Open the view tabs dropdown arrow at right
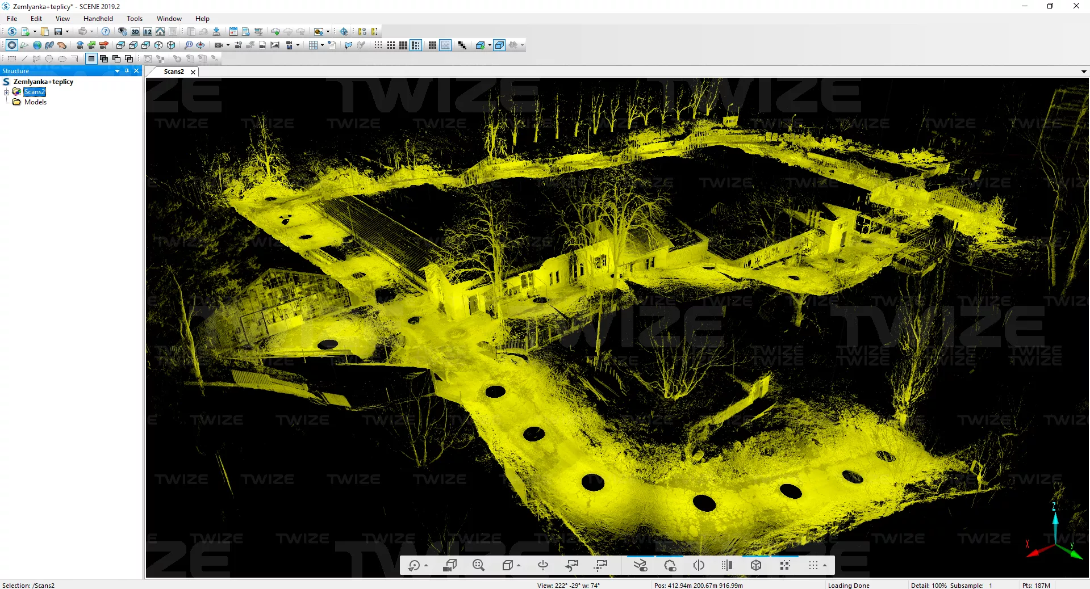 (1083, 72)
